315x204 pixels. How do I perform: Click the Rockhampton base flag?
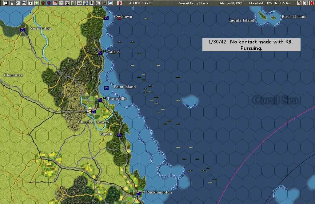[139, 194]
